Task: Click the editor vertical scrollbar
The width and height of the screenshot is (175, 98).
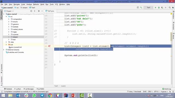Action: tap(171, 37)
